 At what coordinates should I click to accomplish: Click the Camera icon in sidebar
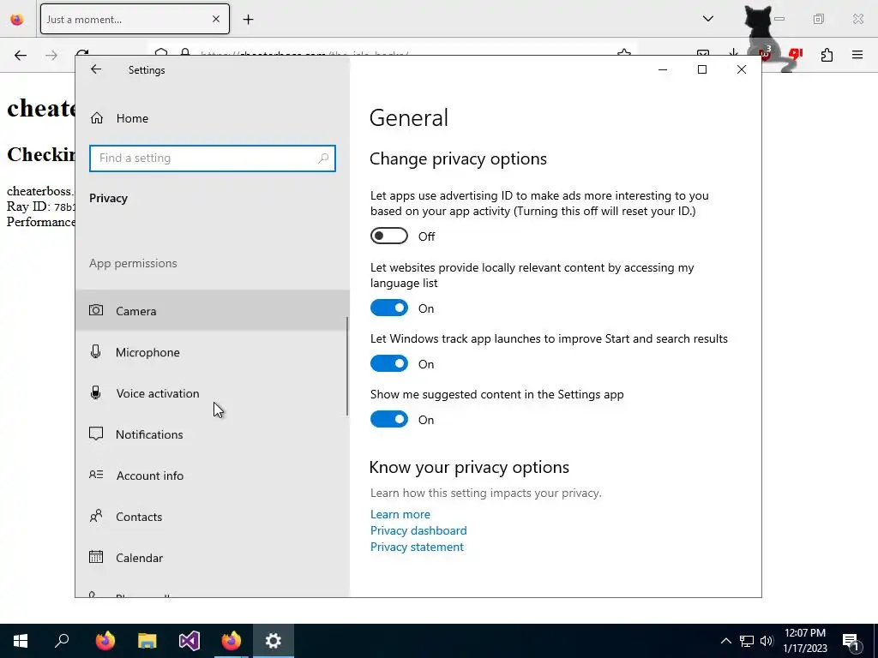96,310
